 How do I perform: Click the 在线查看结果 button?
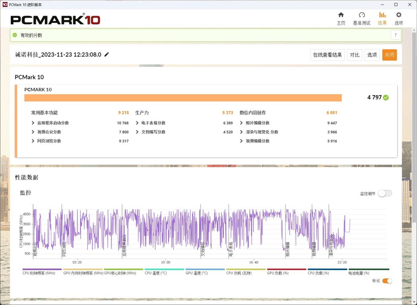pyautogui.click(x=327, y=55)
